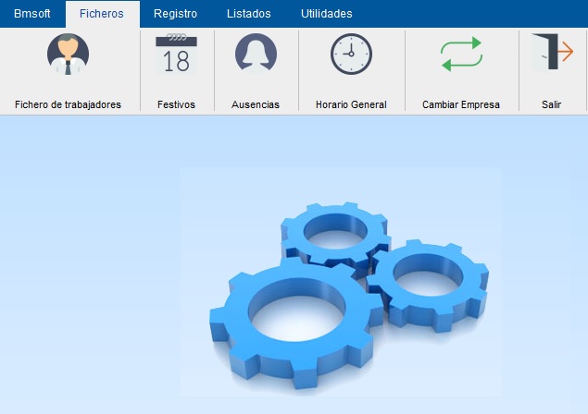The height and width of the screenshot is (414, 588).
Task: Go to the Utilidades tab
Action: pyautogui.click(x=327, y=14)
